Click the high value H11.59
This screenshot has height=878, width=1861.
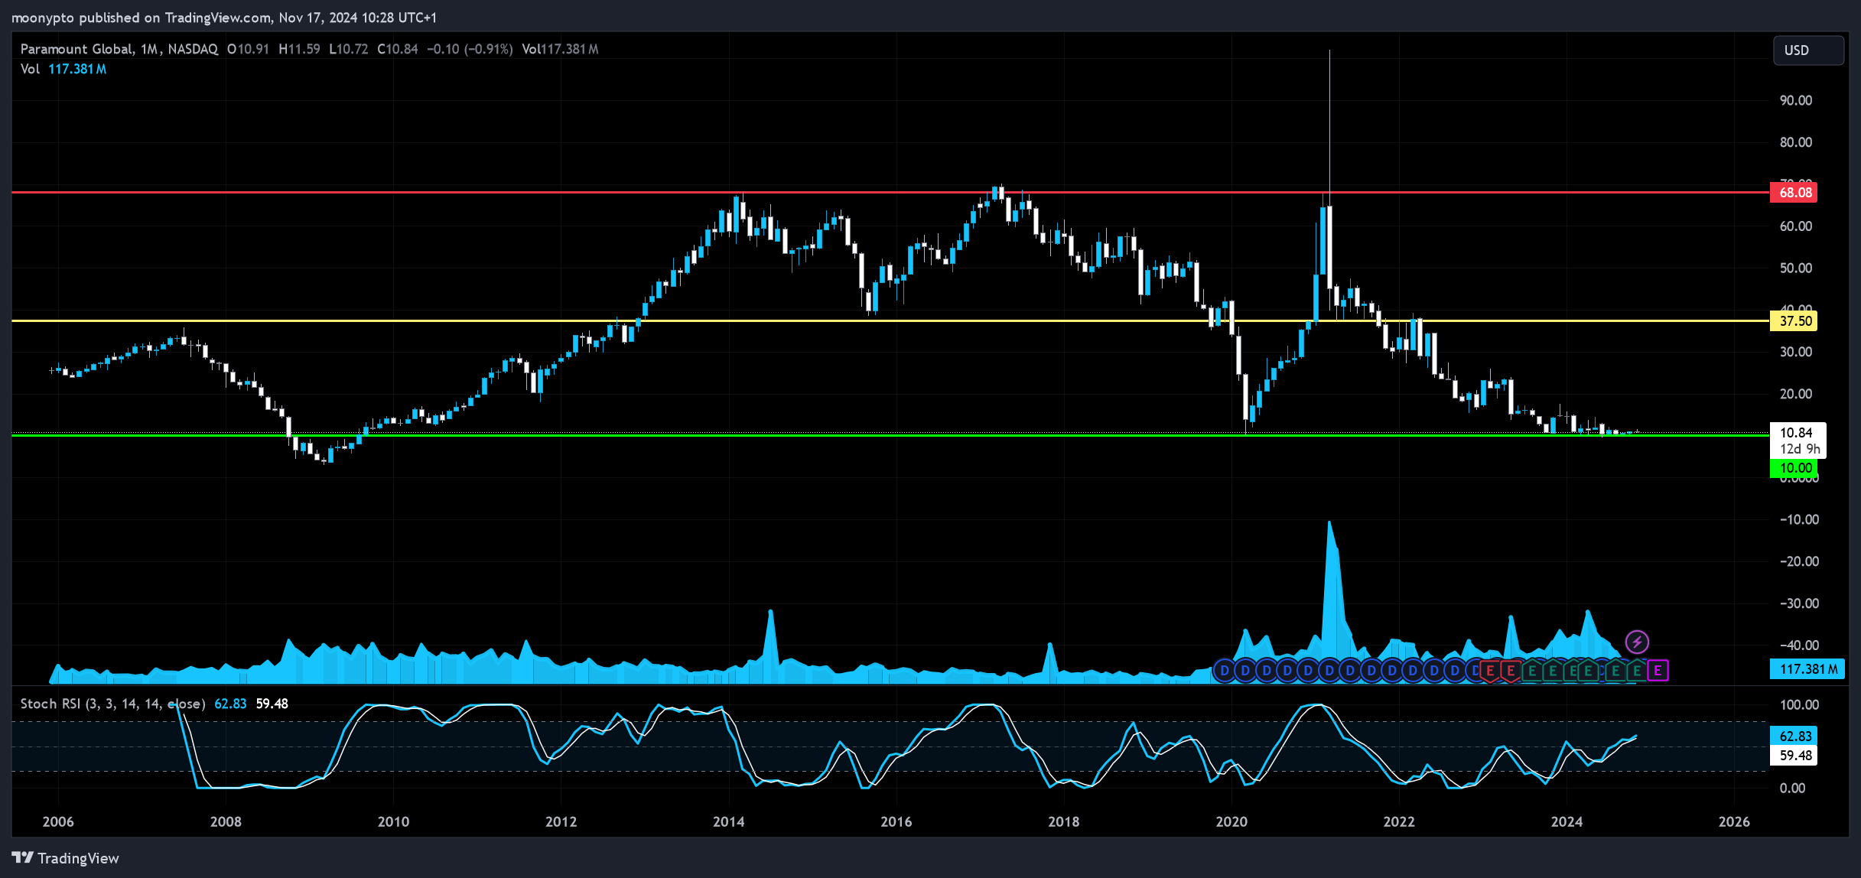click(299, 49)
